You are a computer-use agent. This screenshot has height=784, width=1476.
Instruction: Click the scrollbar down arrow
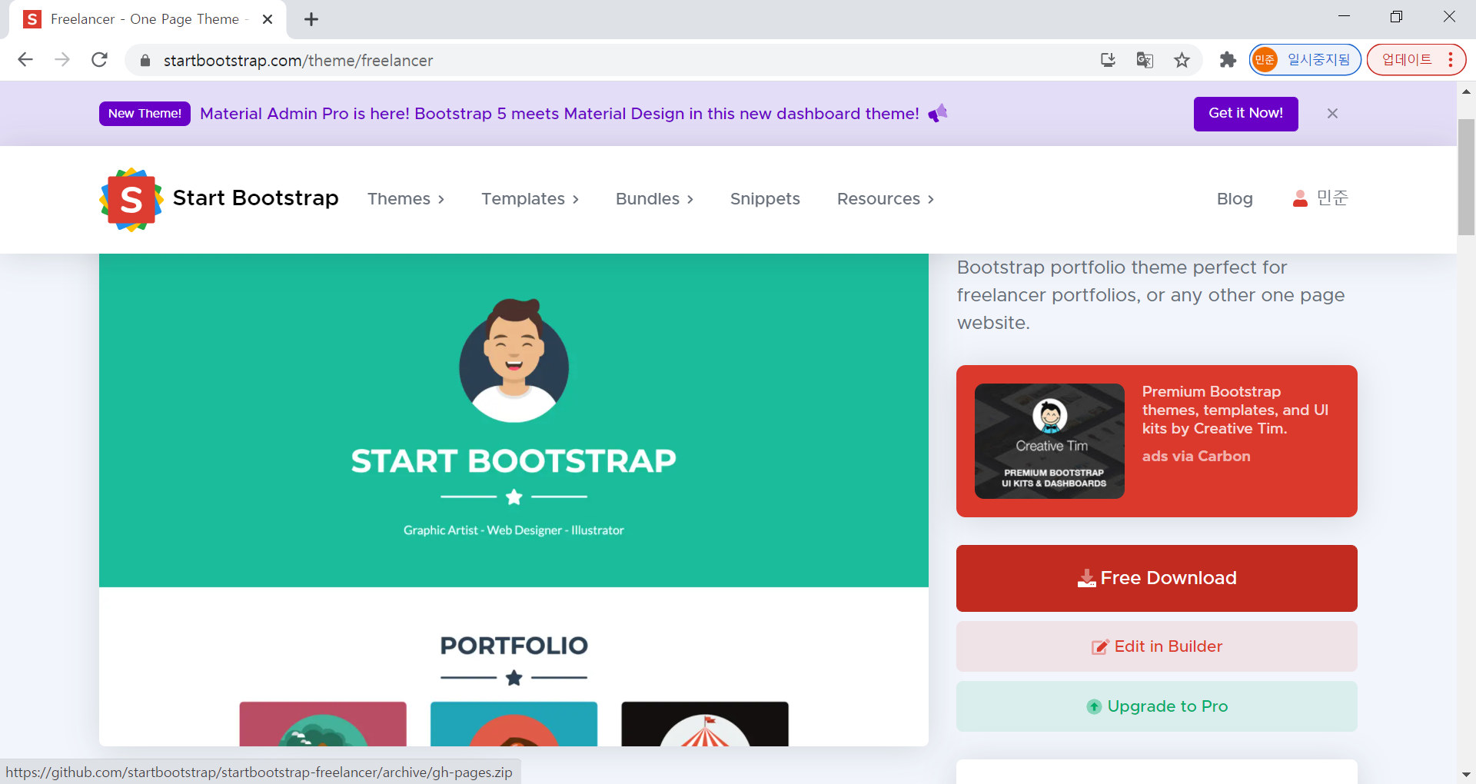pyautogui.click(x=1466, y=774)
